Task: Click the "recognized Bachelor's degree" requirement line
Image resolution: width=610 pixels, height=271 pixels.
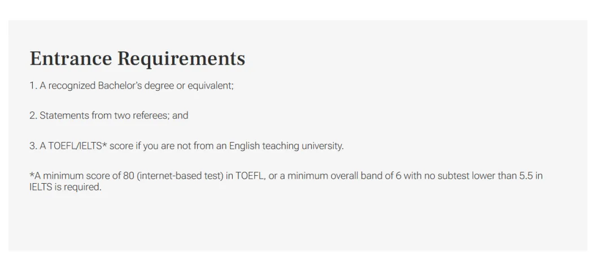Action: click(131, 86)
